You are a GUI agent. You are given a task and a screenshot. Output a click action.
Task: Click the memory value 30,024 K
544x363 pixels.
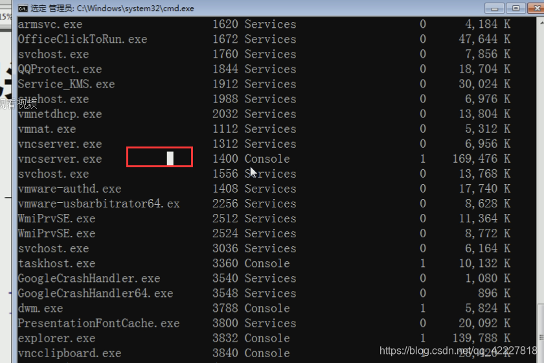click(x=484, y=84)
